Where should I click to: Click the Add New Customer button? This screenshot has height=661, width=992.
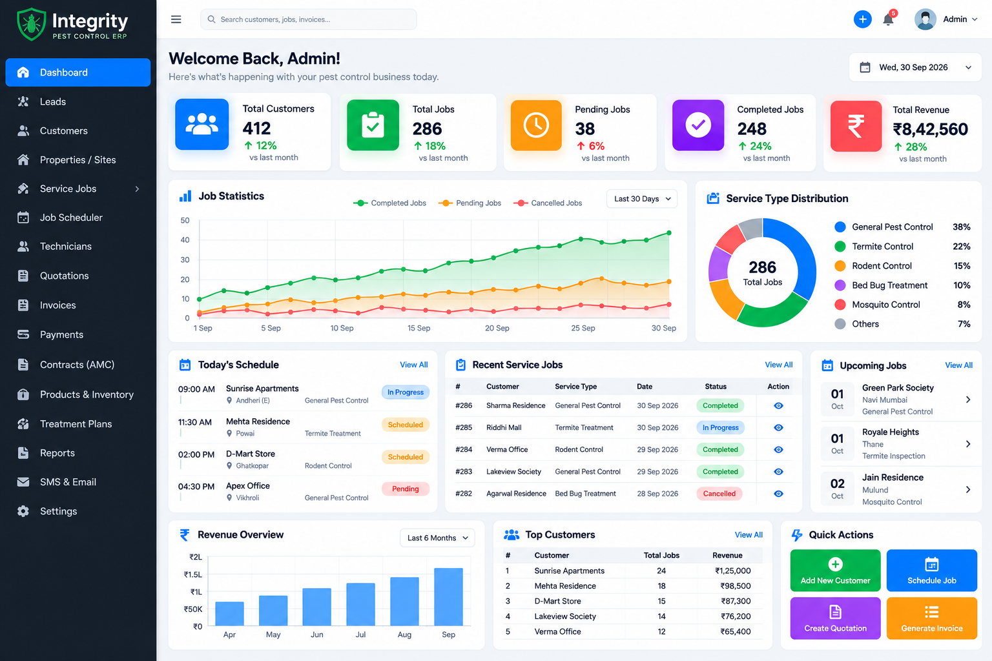pos(836,571)
